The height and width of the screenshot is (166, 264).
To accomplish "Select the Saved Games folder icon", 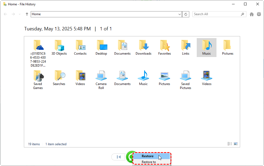I will (x=38, y=76).
